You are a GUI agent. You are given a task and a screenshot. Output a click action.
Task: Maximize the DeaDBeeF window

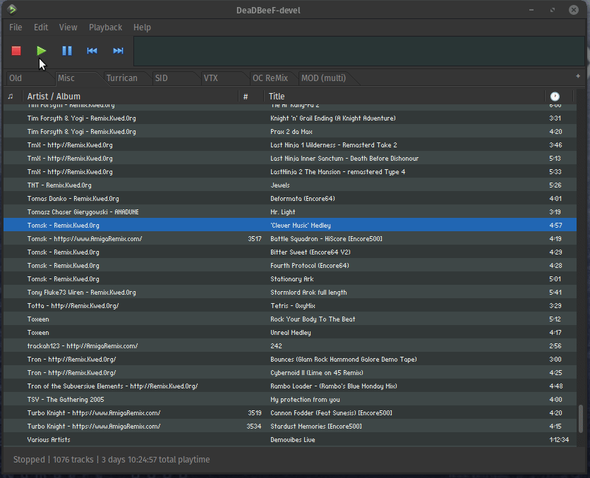point(553,10)
